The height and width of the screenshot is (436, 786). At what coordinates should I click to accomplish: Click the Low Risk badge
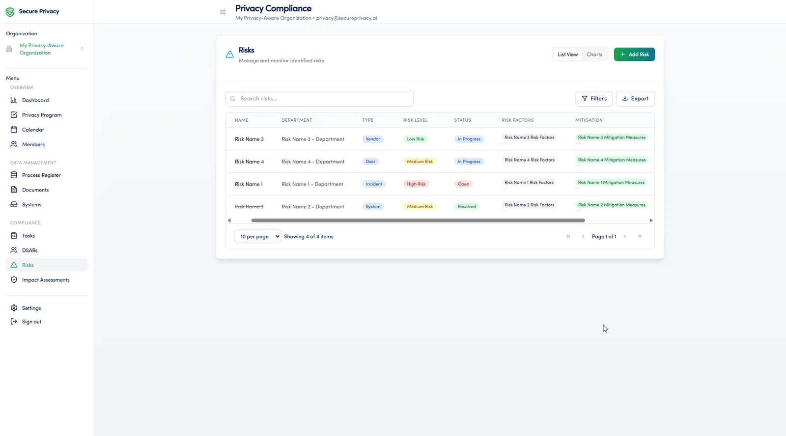point(416,139)
